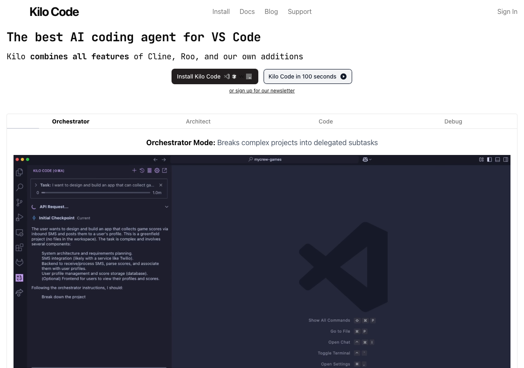
Task: Collapse the API Request section
Action: coord(167,207)
